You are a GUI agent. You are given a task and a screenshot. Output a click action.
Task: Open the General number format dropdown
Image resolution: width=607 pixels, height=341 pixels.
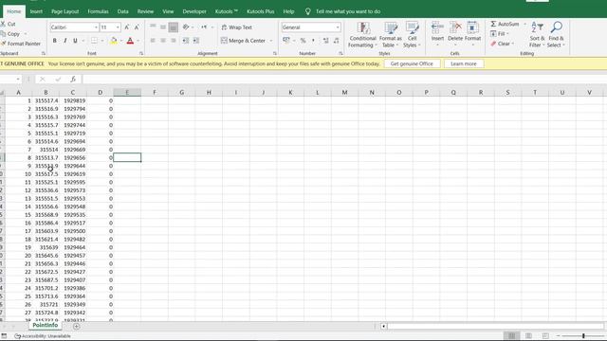pos(338,27)
